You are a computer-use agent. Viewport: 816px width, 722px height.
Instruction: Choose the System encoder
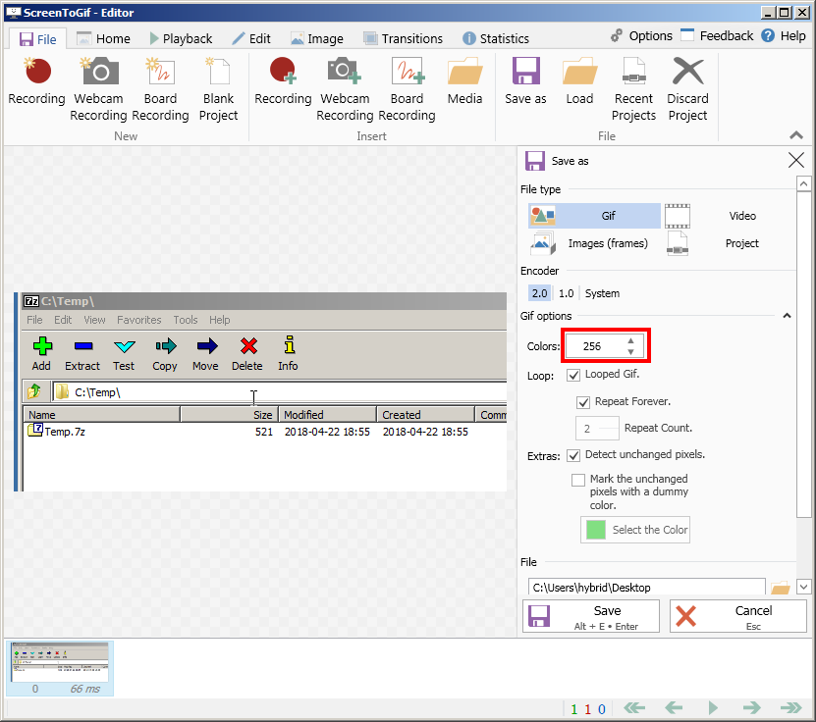pos(602,293)
